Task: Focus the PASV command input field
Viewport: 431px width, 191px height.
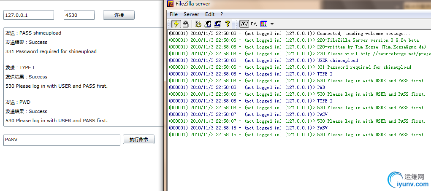Action: pos(62,140)
